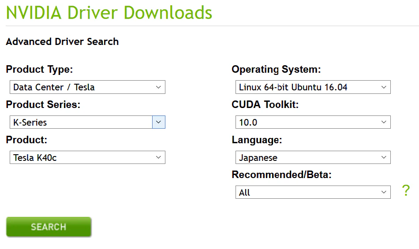Click the Operating System label
The width and height of the screenshot is (419, 249).
coord(276,69)
